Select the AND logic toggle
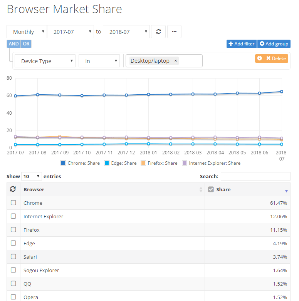Image resolution: width=299 pixels, height=301 pixels. 13,44
